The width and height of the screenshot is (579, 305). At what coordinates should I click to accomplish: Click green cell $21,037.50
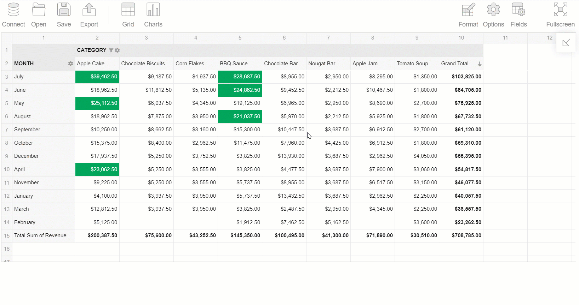pos(240,116)
